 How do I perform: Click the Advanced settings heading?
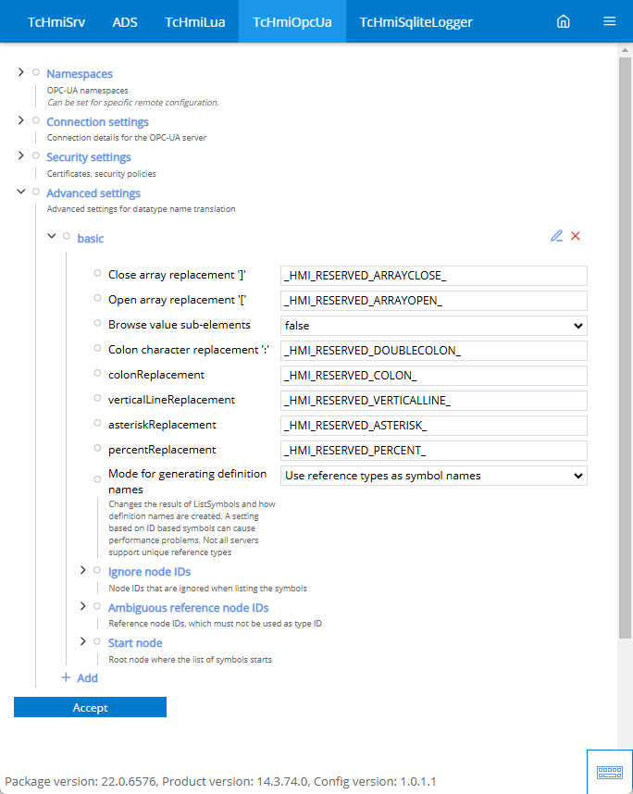click(93, 192)
